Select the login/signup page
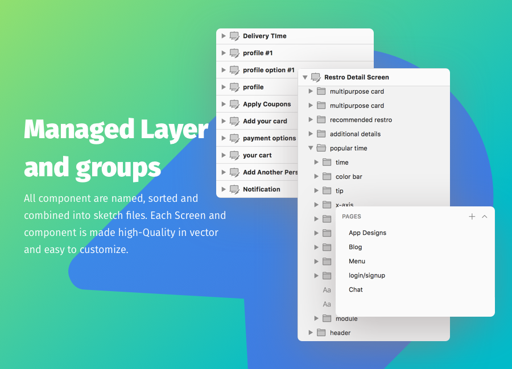This screenshot has height=369, width=512. [366, 275]
